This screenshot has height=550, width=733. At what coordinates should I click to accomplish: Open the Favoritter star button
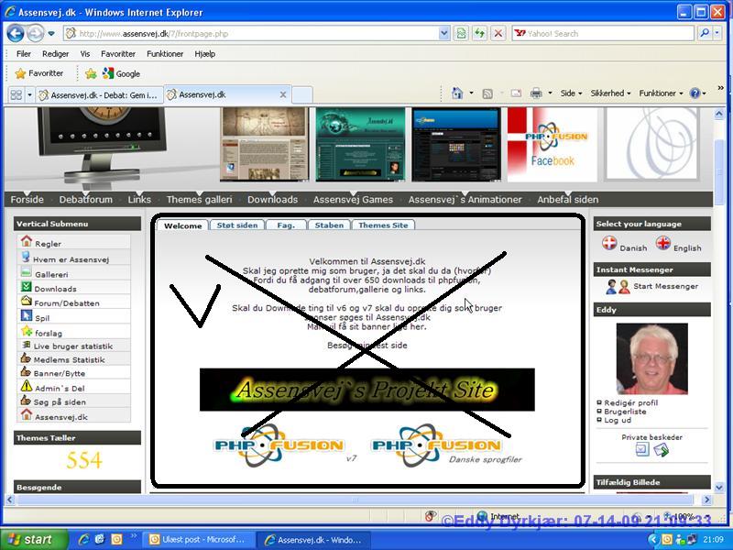pos(38,73)
